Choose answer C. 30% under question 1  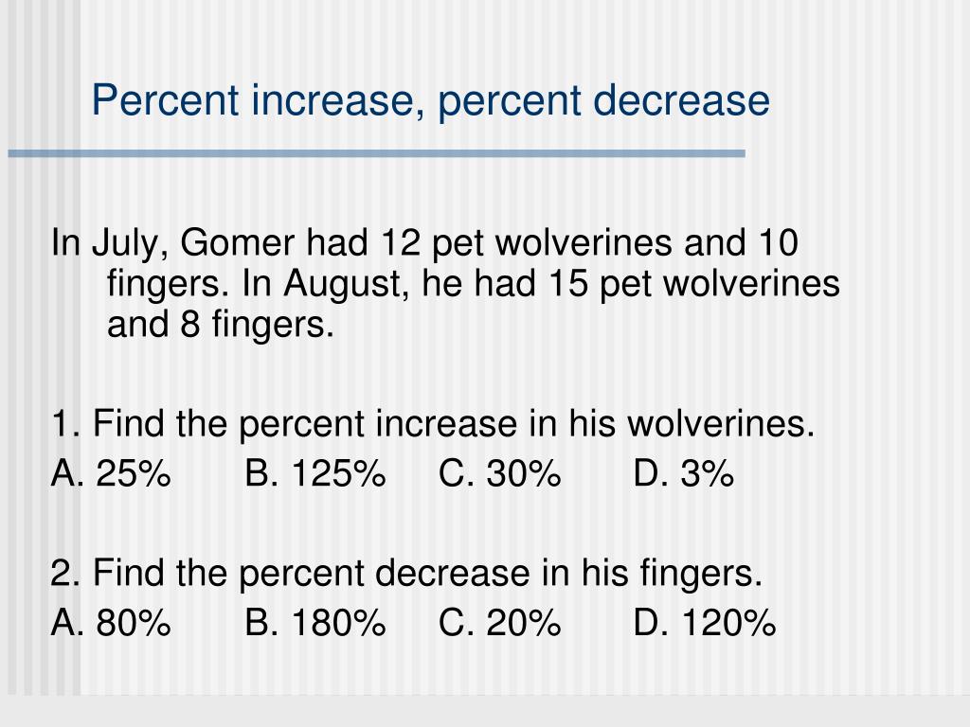[x=500, y=473]
